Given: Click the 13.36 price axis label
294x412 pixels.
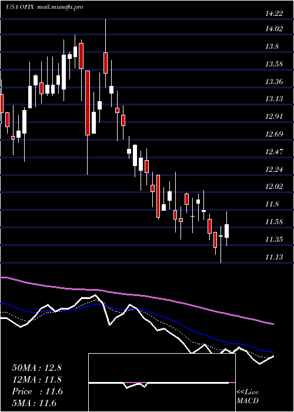Looking at the screenshot, I should tap(274, 81).
